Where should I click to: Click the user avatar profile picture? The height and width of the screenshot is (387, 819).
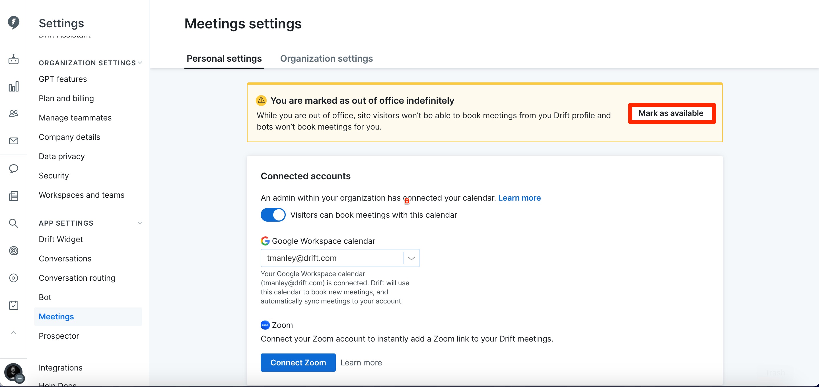point(13,372)
